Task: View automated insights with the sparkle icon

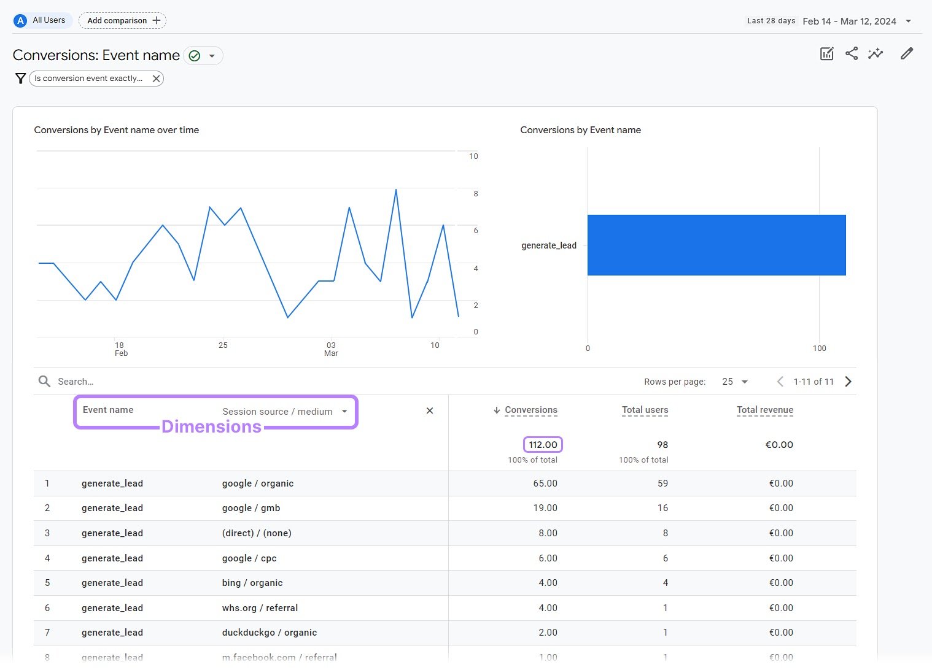Action: point(876,54)
